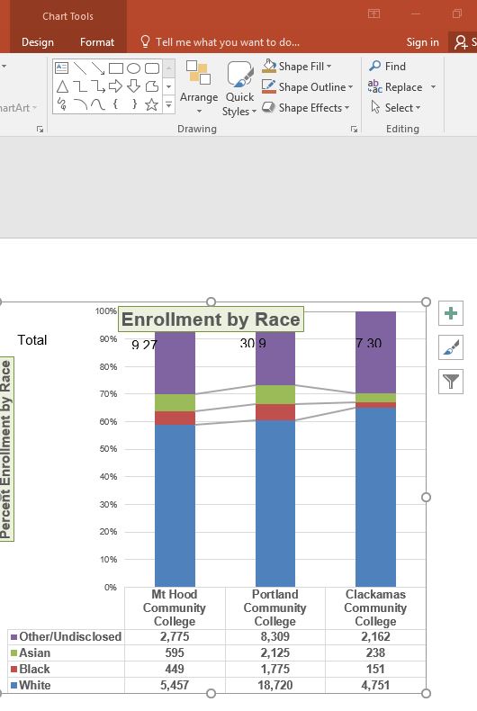Select the Elbow Connector shape
The image size is (477, 711).
pyautogui.click(x=80, y=86)
